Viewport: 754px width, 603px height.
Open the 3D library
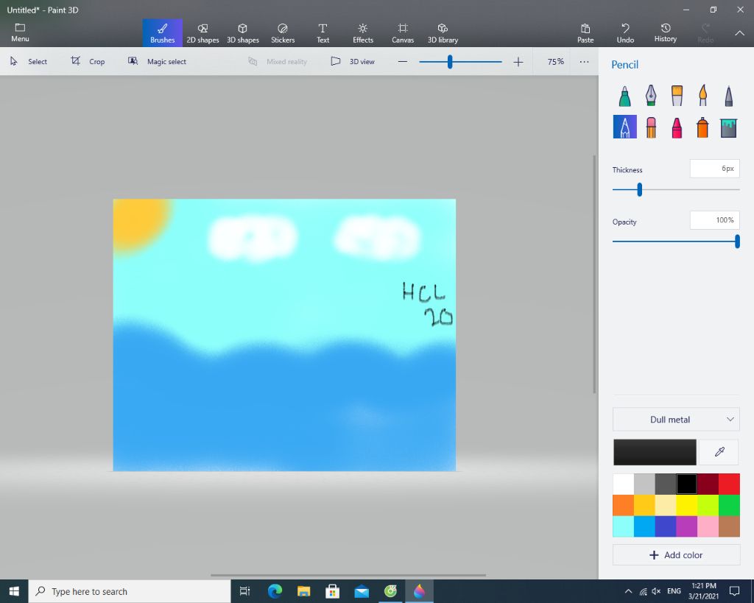(443, 33)
